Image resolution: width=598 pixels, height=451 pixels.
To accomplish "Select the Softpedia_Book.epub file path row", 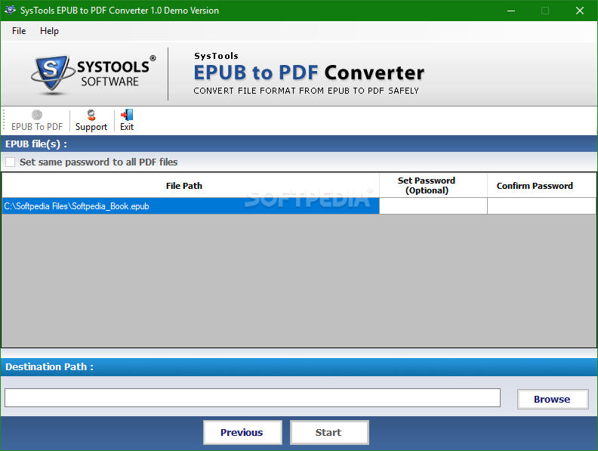I will click(x=191, y=206).
